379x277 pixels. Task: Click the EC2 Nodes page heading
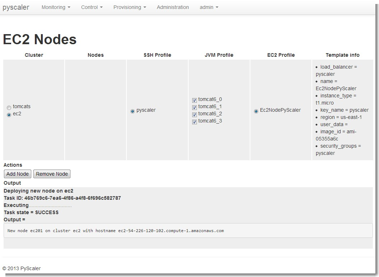[40, 39]
